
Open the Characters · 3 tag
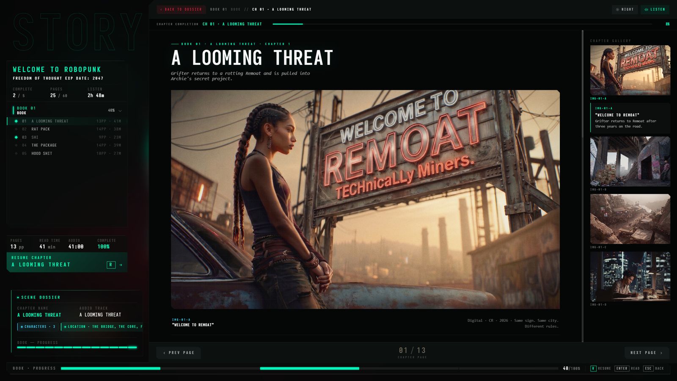coord(38,327)
